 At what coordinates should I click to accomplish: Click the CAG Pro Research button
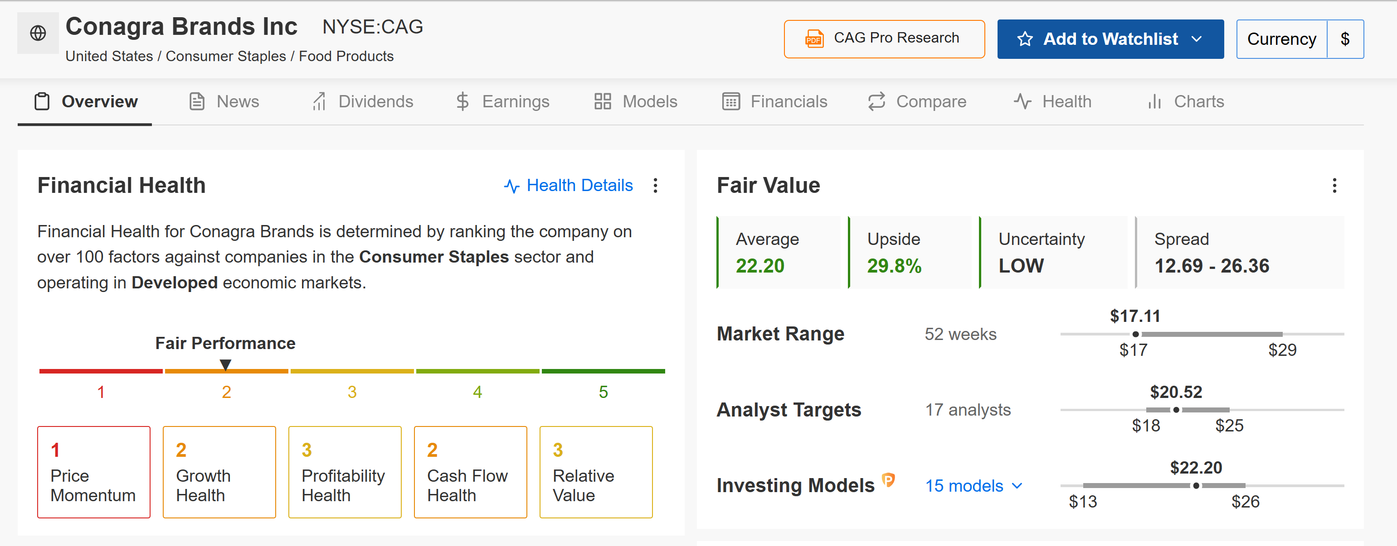(883, 38)
